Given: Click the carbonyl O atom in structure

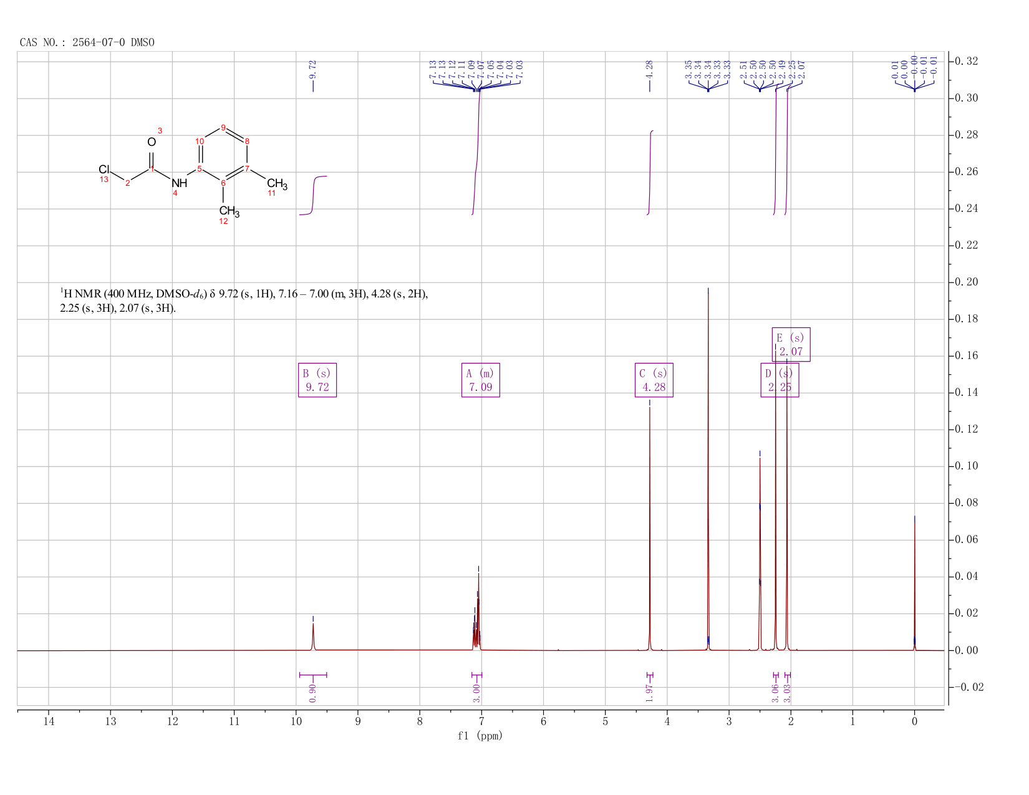Looking at the screenshot, I should (x=152, y=142).
